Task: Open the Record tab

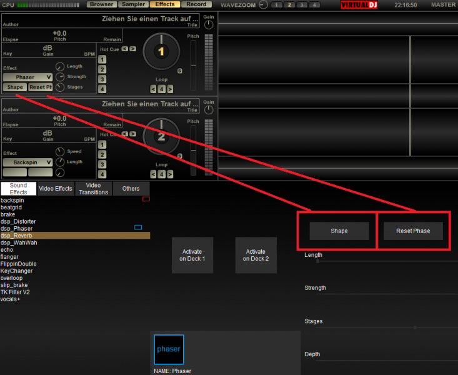Action: (x=197, y=4)
